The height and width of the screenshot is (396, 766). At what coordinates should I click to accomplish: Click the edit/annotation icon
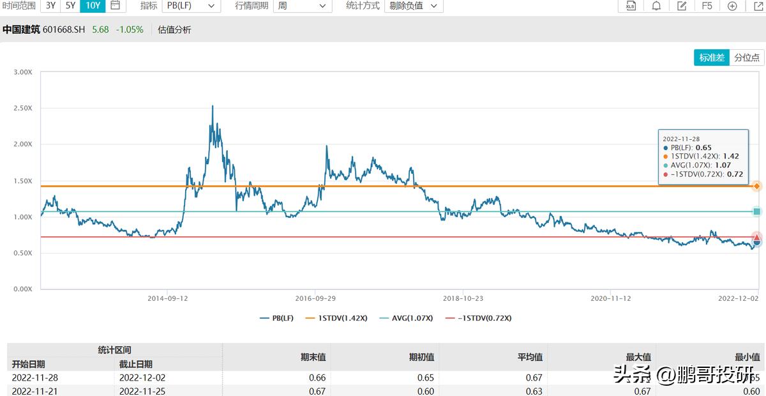[x=681, y=6]
